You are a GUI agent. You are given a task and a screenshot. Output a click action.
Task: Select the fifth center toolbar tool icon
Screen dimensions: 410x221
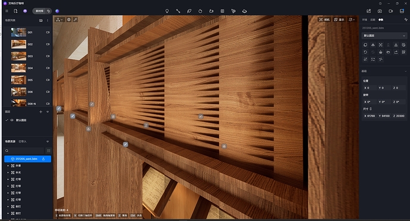click(212, 11)
